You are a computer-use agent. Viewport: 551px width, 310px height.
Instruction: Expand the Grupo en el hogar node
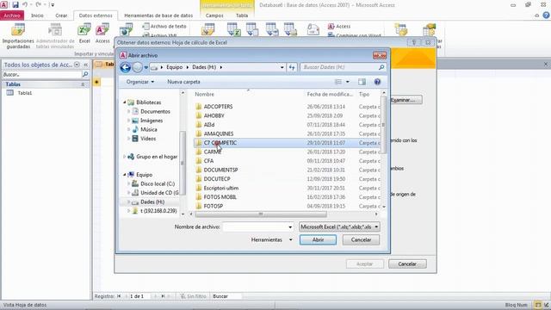124,157
